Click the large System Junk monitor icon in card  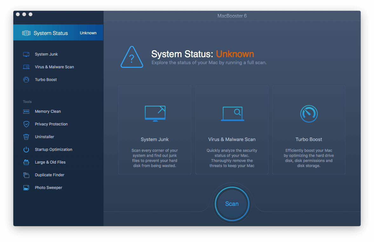point(155,113)
